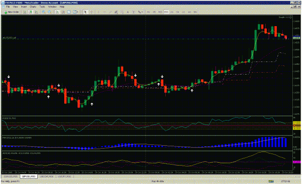Switch chart to candlesticks type

coord(31,12)
